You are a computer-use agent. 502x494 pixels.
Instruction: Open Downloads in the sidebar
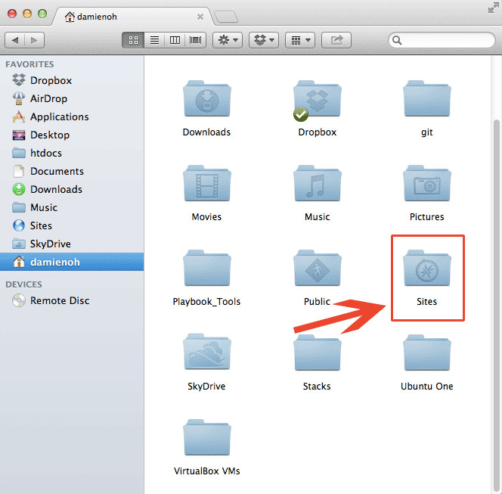click(x=72, y=189)
